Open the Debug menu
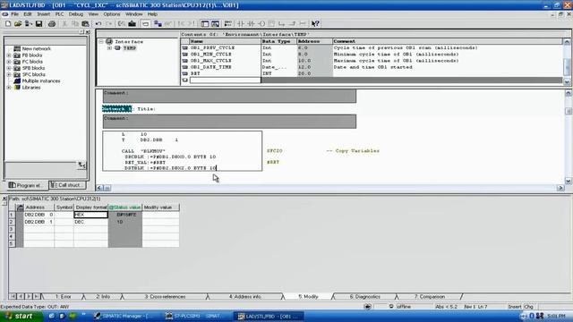 click(x=76, y=14)
